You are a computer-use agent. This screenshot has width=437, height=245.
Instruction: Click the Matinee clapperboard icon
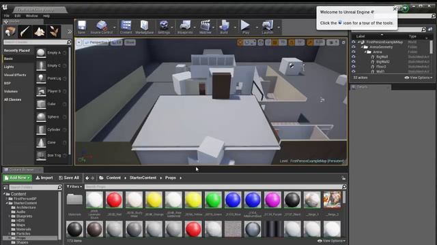coord(205,25)
